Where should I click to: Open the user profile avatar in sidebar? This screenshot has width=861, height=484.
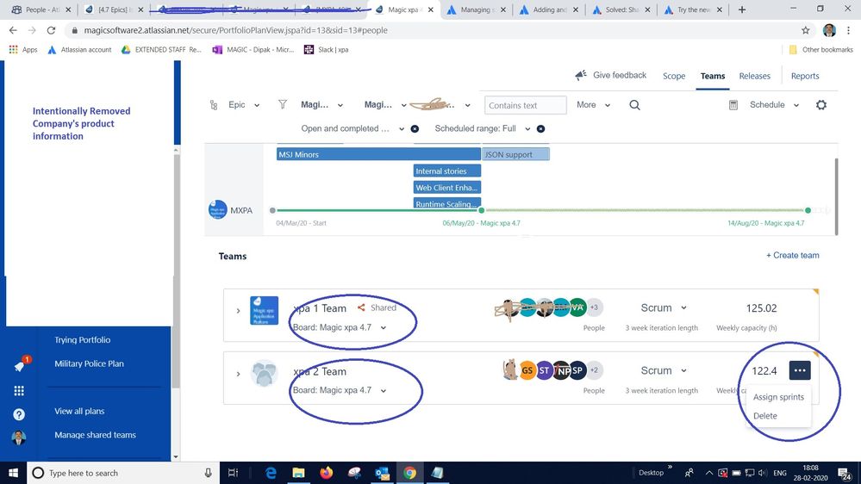(x=19, y=437)
